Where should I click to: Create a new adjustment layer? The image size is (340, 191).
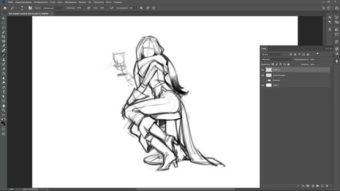point(313,186)
